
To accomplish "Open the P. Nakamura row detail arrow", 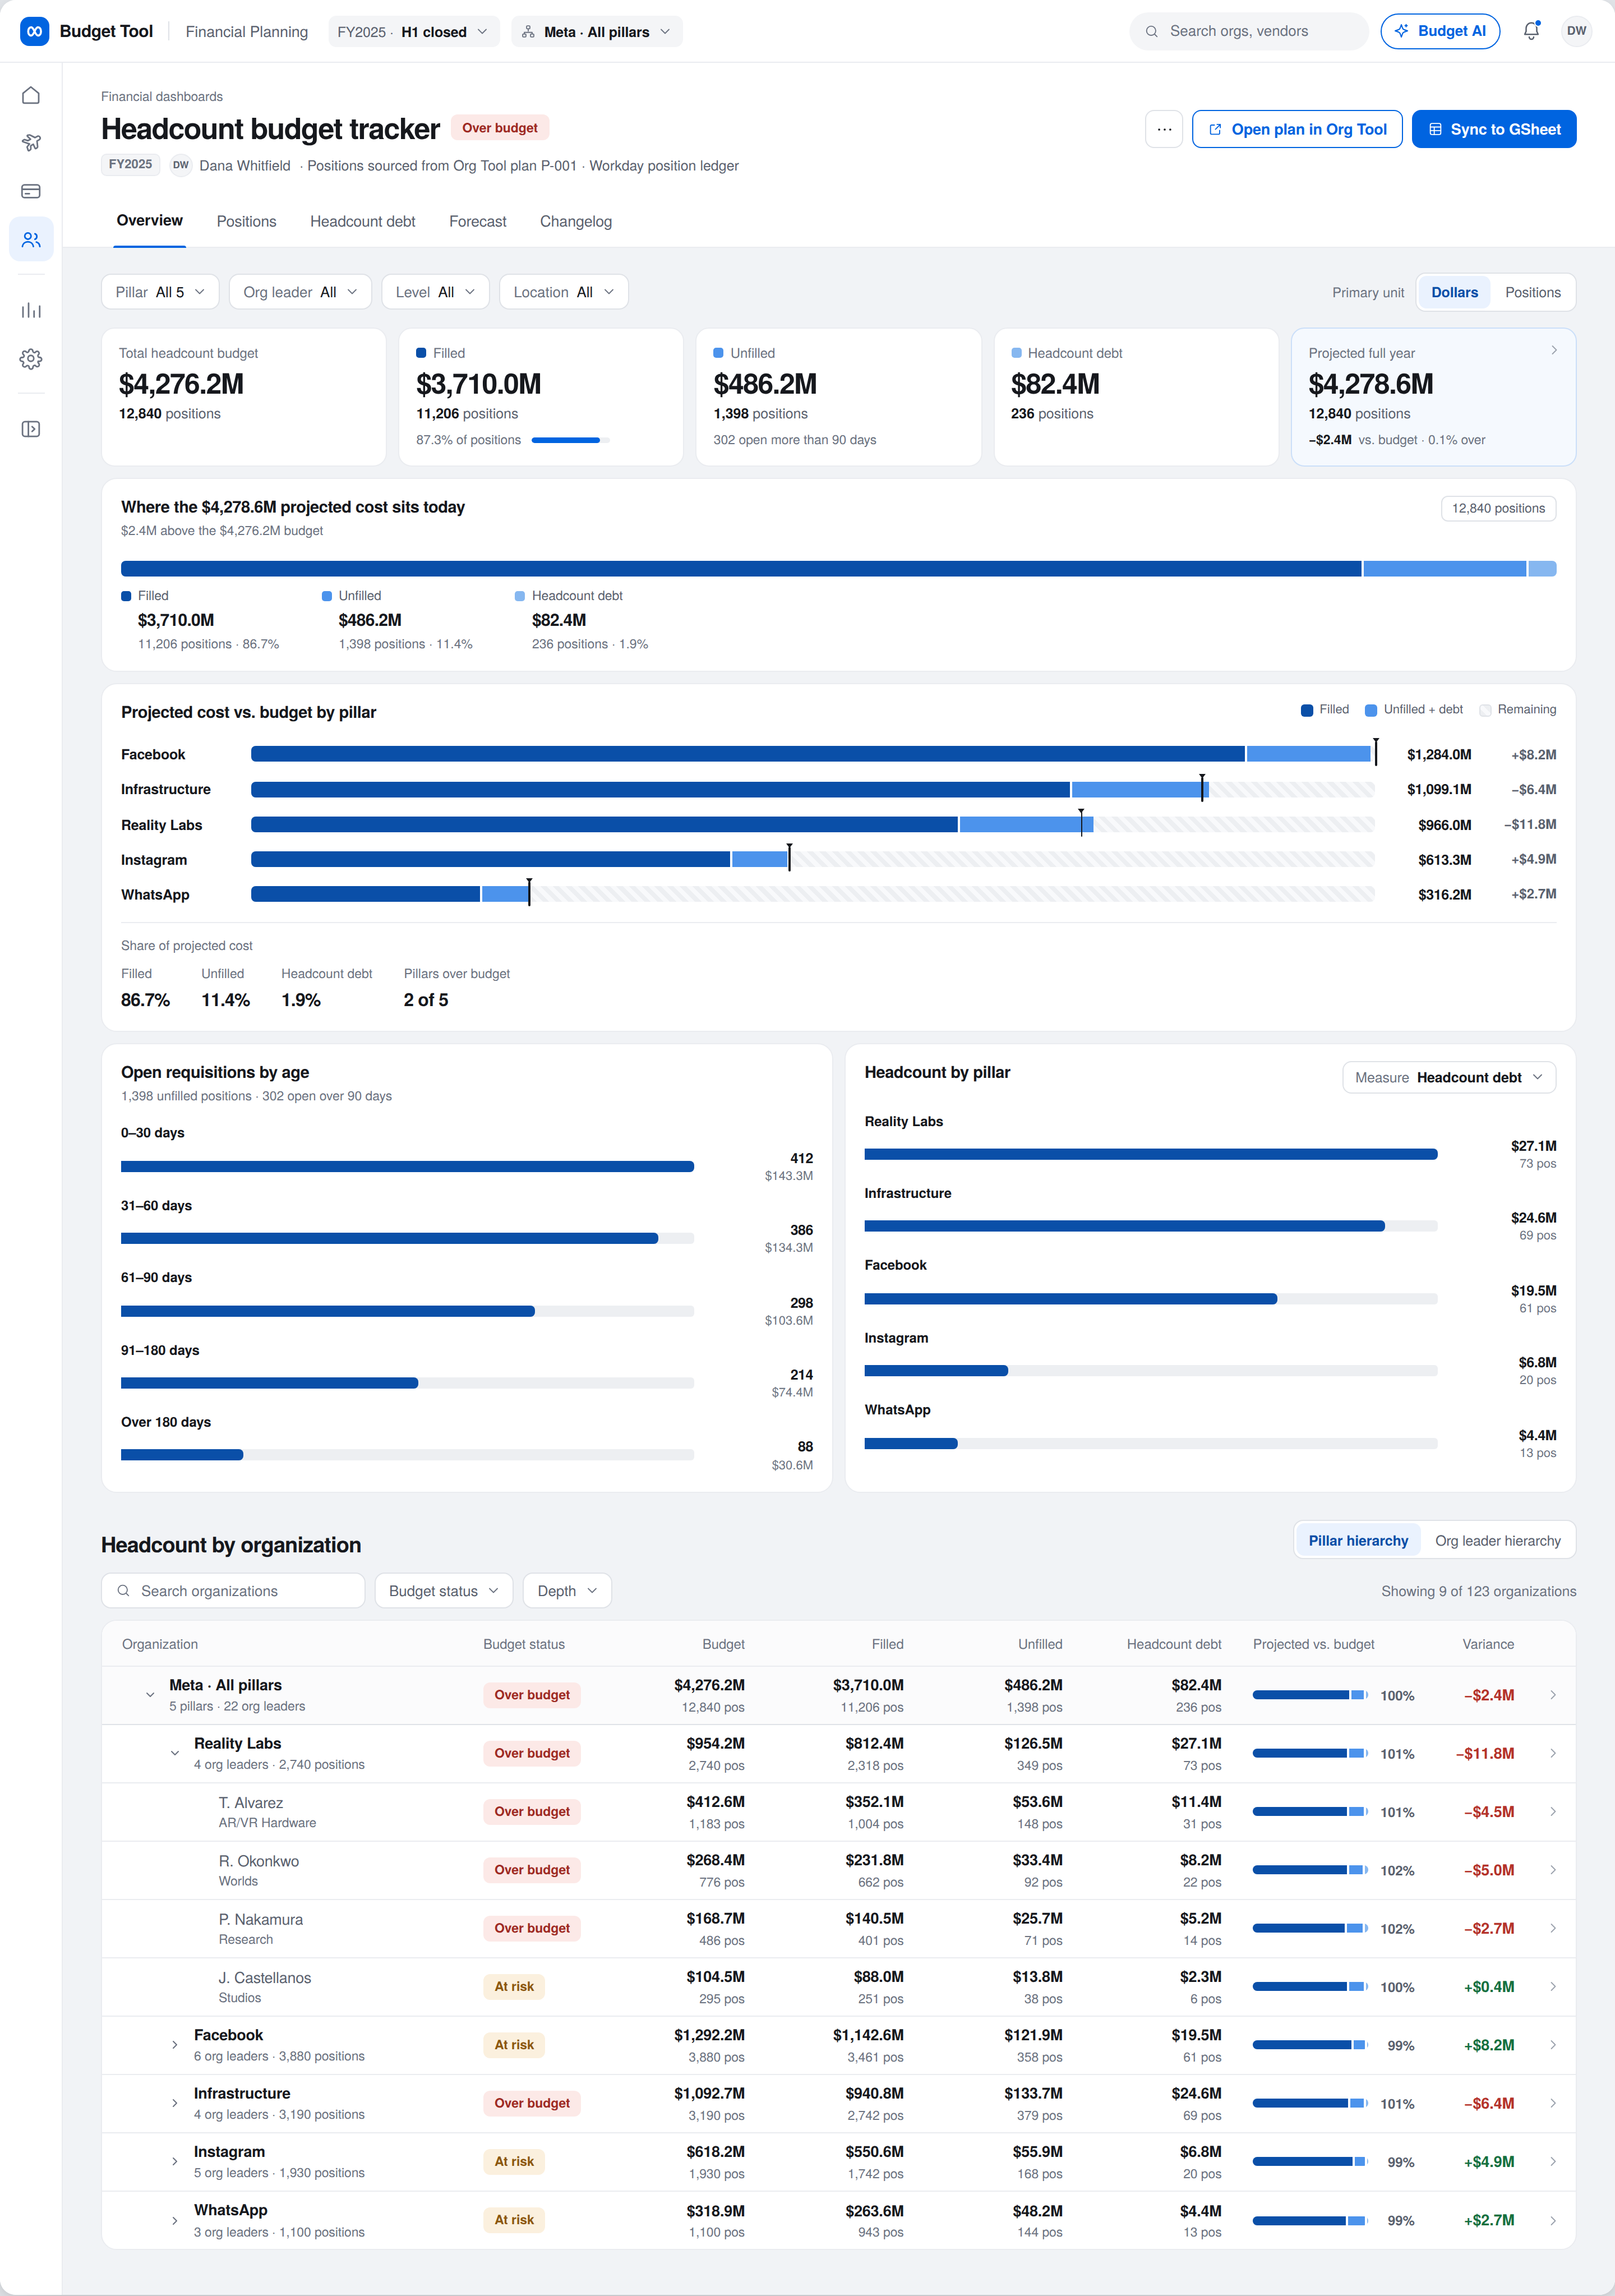I will point(1553,1928).
